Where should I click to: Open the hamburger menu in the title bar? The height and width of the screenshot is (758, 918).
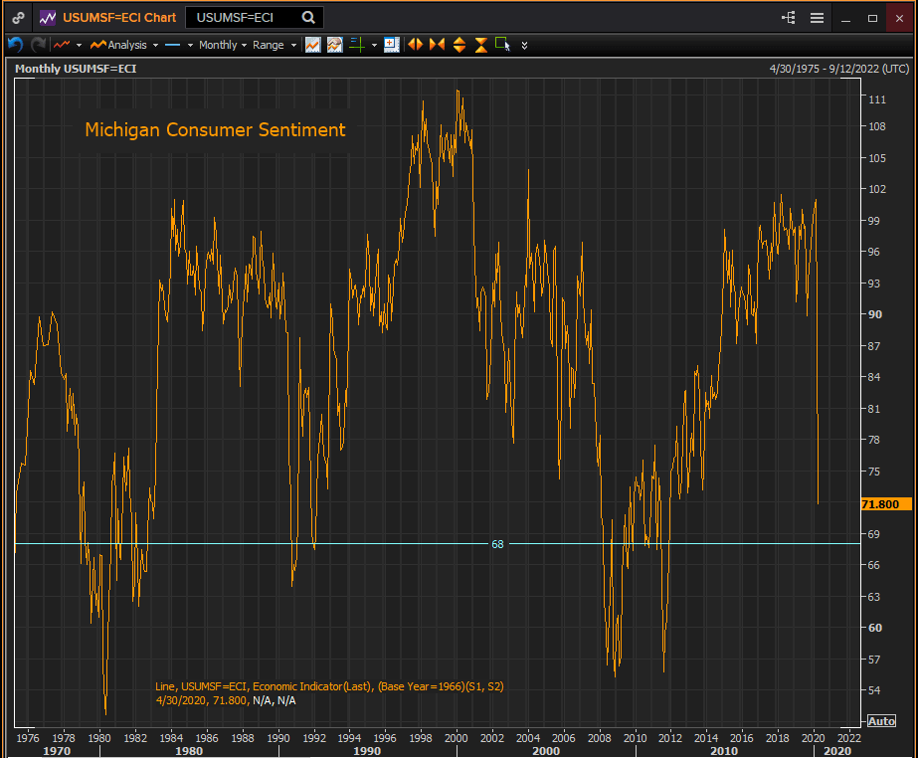817,18
